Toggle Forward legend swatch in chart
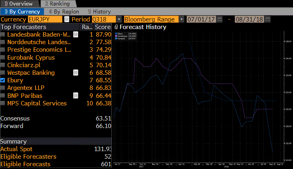This screenshot has height=169, width=293. 116,39
